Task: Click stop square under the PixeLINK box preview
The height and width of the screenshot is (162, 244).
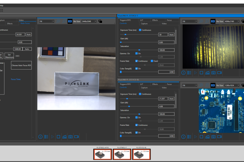Action: coord(58,137)
